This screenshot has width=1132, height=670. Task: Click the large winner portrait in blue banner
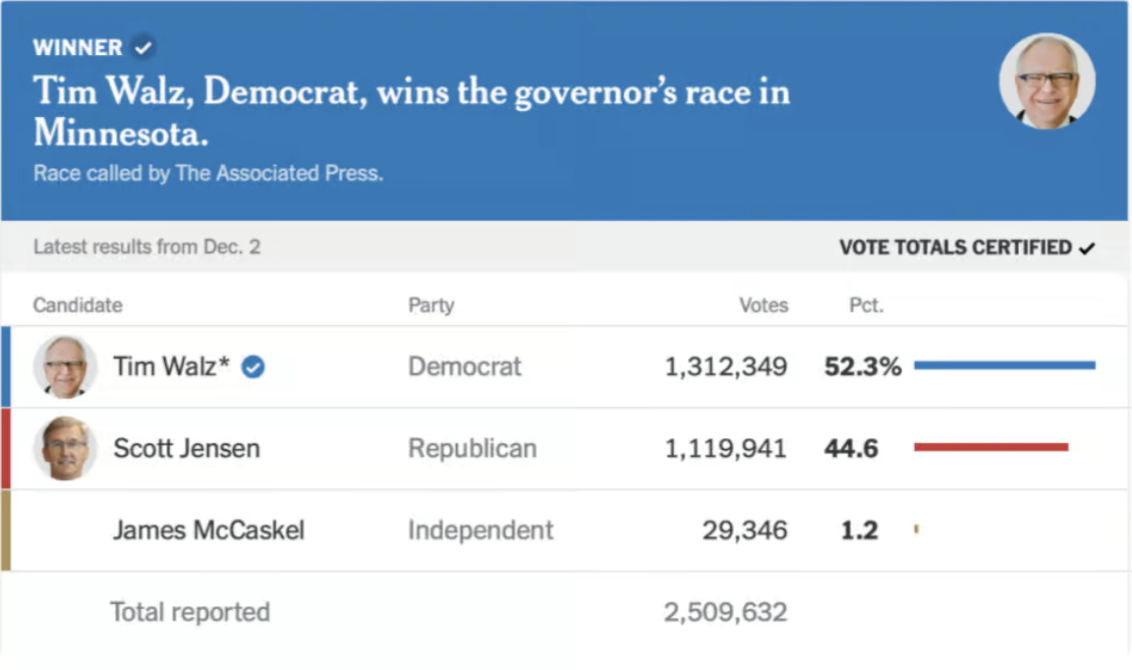coord(1047,82)
